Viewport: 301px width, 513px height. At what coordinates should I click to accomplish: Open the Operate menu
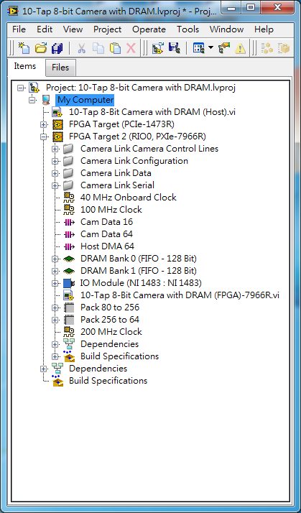tap(149, 29)
